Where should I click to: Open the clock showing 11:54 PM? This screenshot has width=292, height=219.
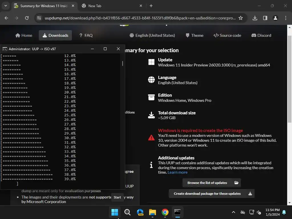[x=272, y=212]
